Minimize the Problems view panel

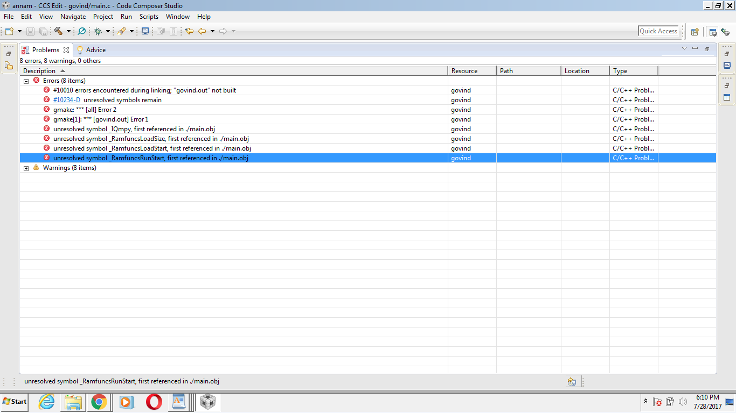click(x=695, y=48)
